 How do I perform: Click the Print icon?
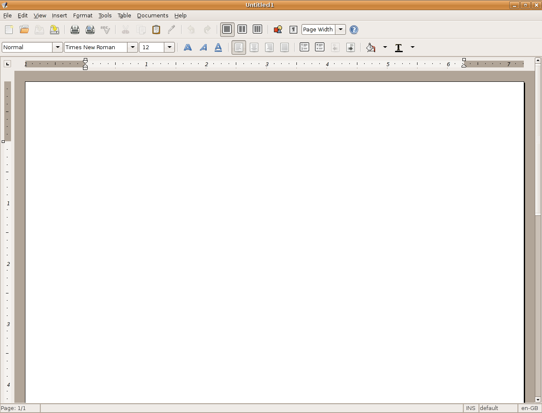coord(75,29)
